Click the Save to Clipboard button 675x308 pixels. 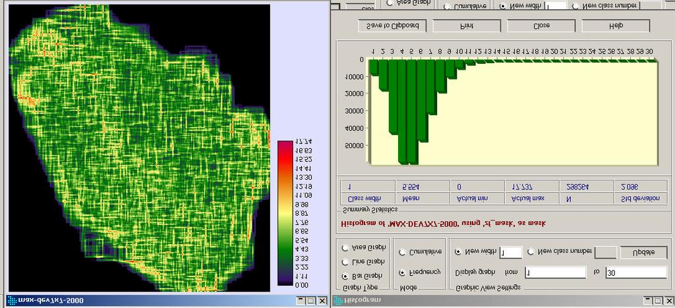click(392, 26)
